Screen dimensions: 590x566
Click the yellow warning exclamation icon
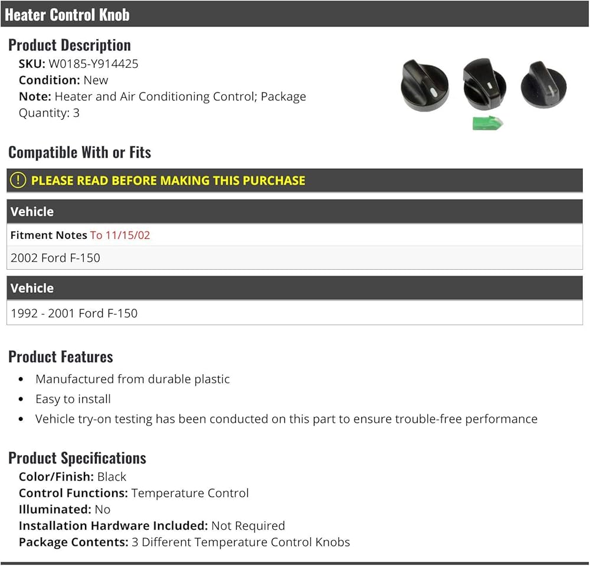click(18, 180)
